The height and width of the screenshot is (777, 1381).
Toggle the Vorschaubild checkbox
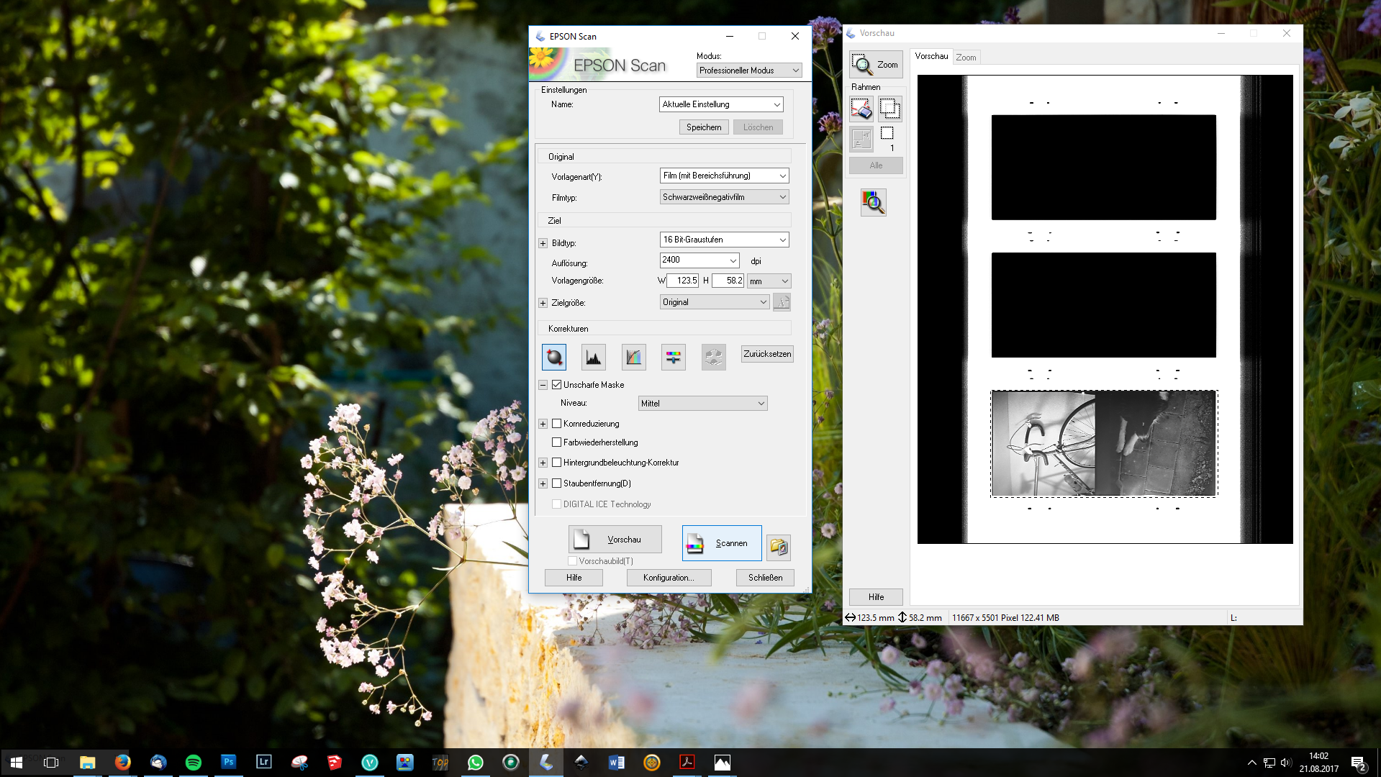coord(573,561)
